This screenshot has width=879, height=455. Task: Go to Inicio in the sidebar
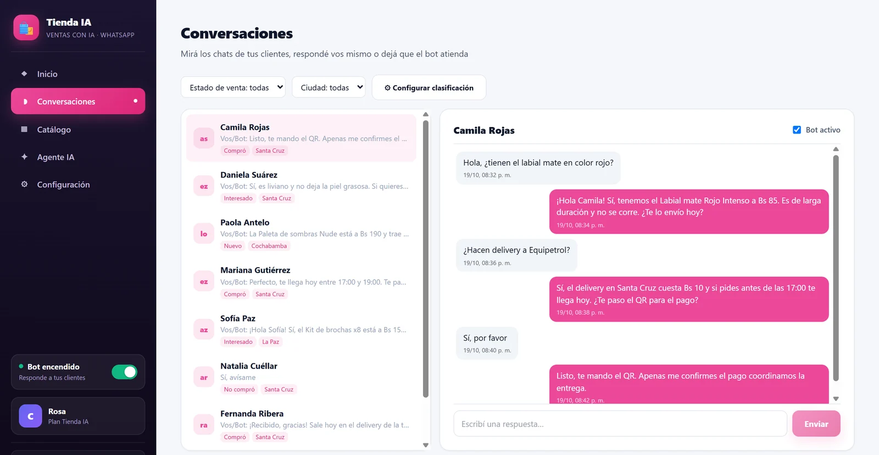(x=78, y=74)
